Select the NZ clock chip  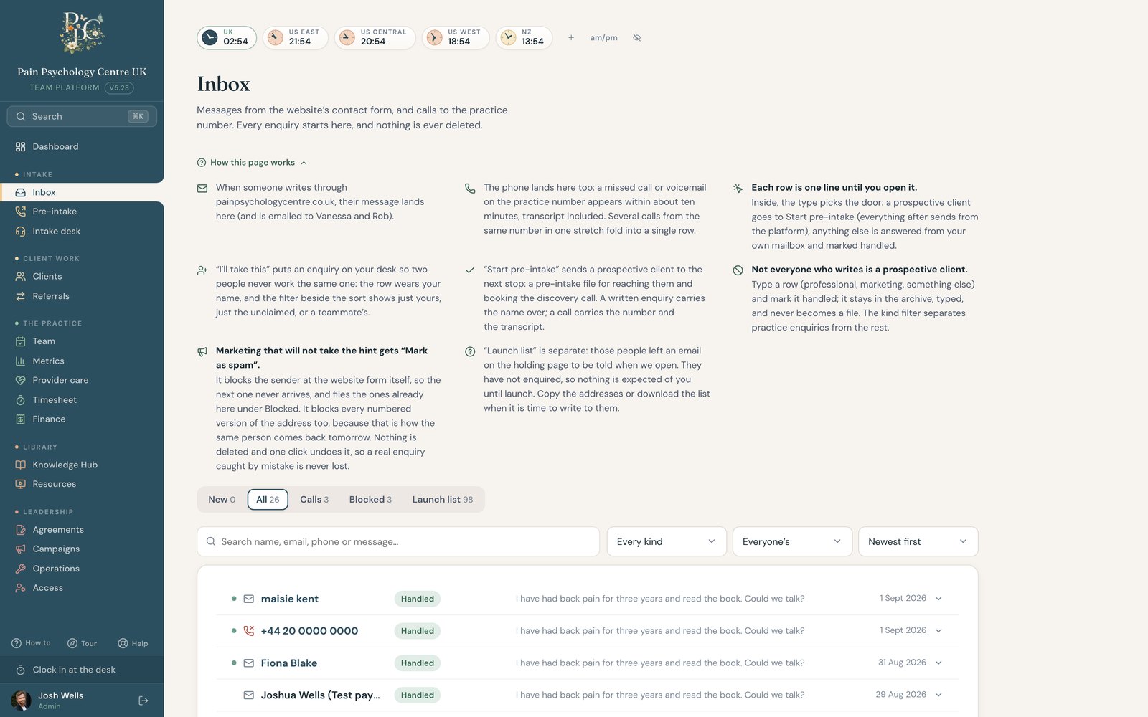524,38
